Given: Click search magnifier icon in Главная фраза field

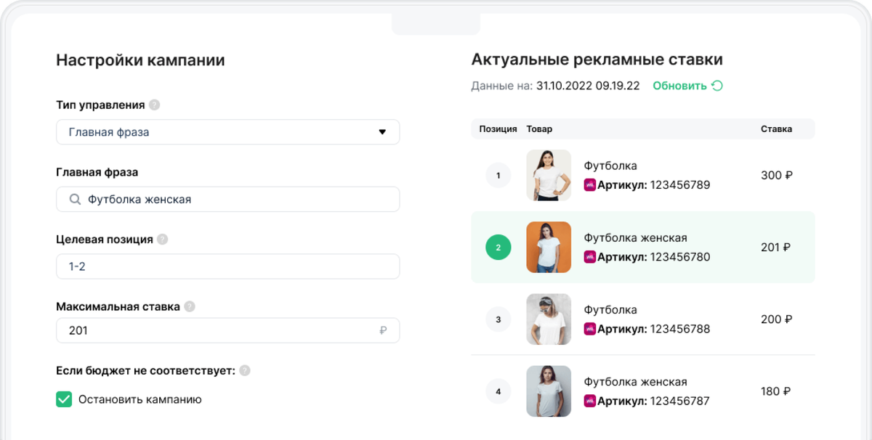Looking at the screenshot, I should point(75,199).
